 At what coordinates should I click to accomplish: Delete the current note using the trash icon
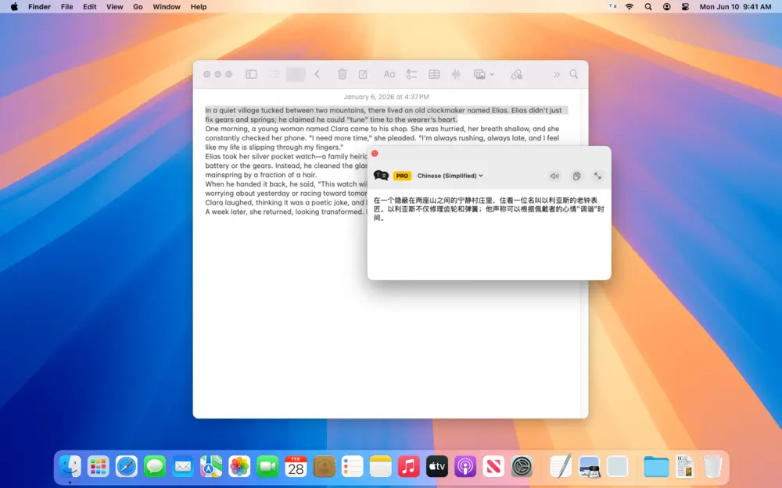click(342, 73)
